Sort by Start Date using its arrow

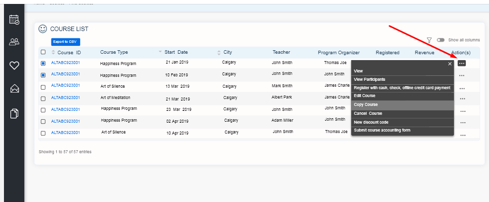tap(160, 52)
